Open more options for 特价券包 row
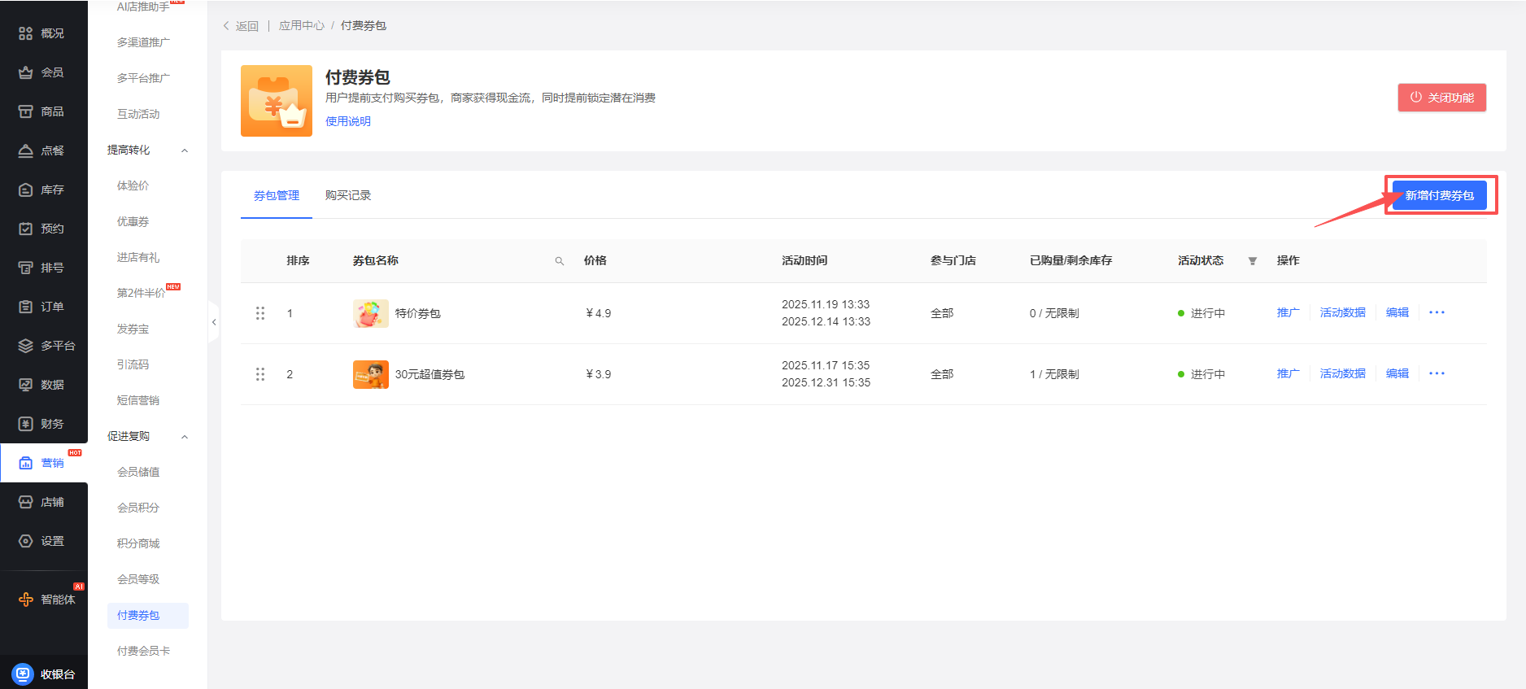The width and height of the screenshot is (1526, 689). [x=1437, y=313]
